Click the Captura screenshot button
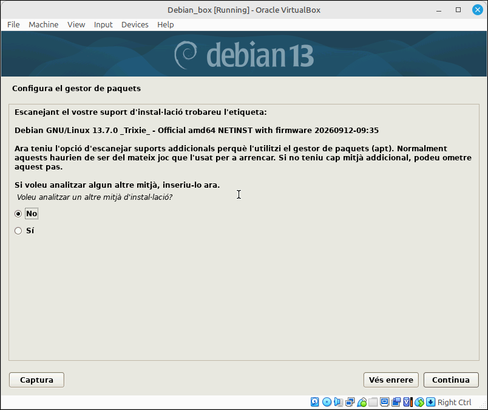 (x=37, y=380)
